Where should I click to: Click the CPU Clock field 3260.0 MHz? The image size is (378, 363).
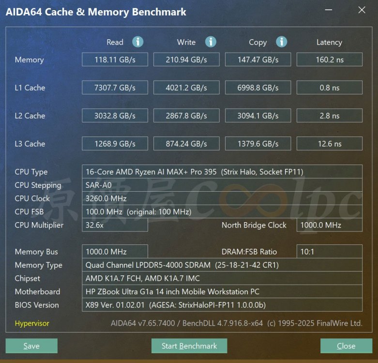coord(222,198)
